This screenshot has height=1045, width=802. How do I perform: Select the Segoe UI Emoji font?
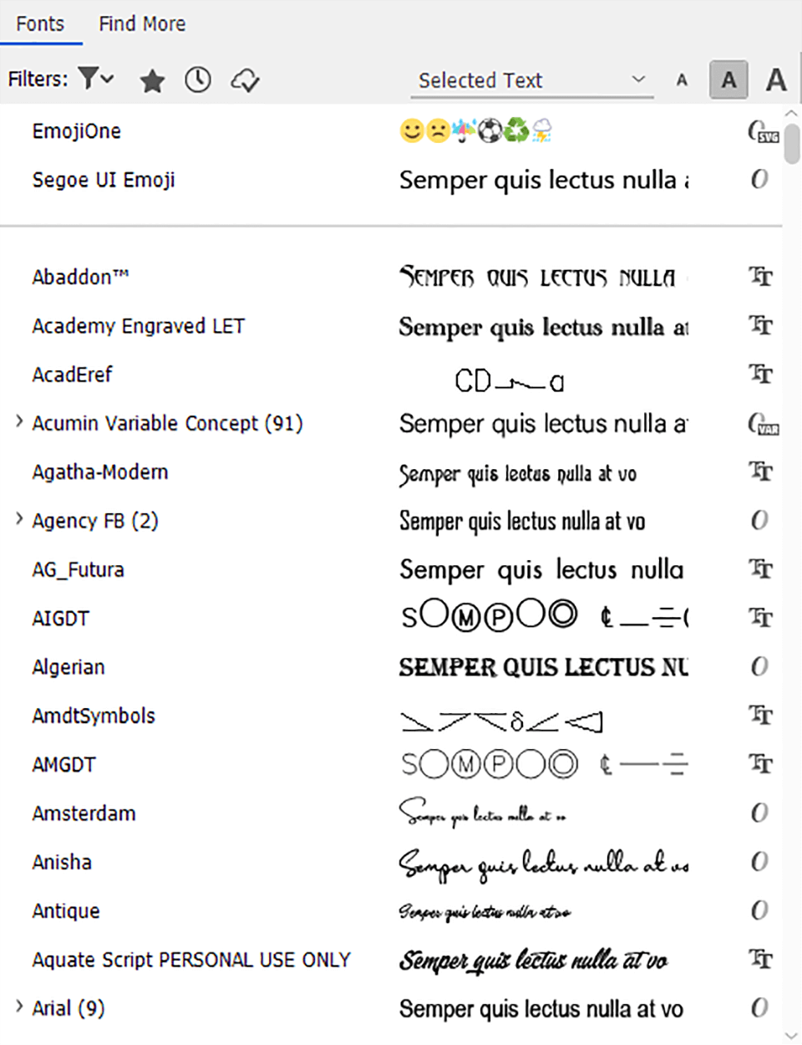click(x=104, y=179)
